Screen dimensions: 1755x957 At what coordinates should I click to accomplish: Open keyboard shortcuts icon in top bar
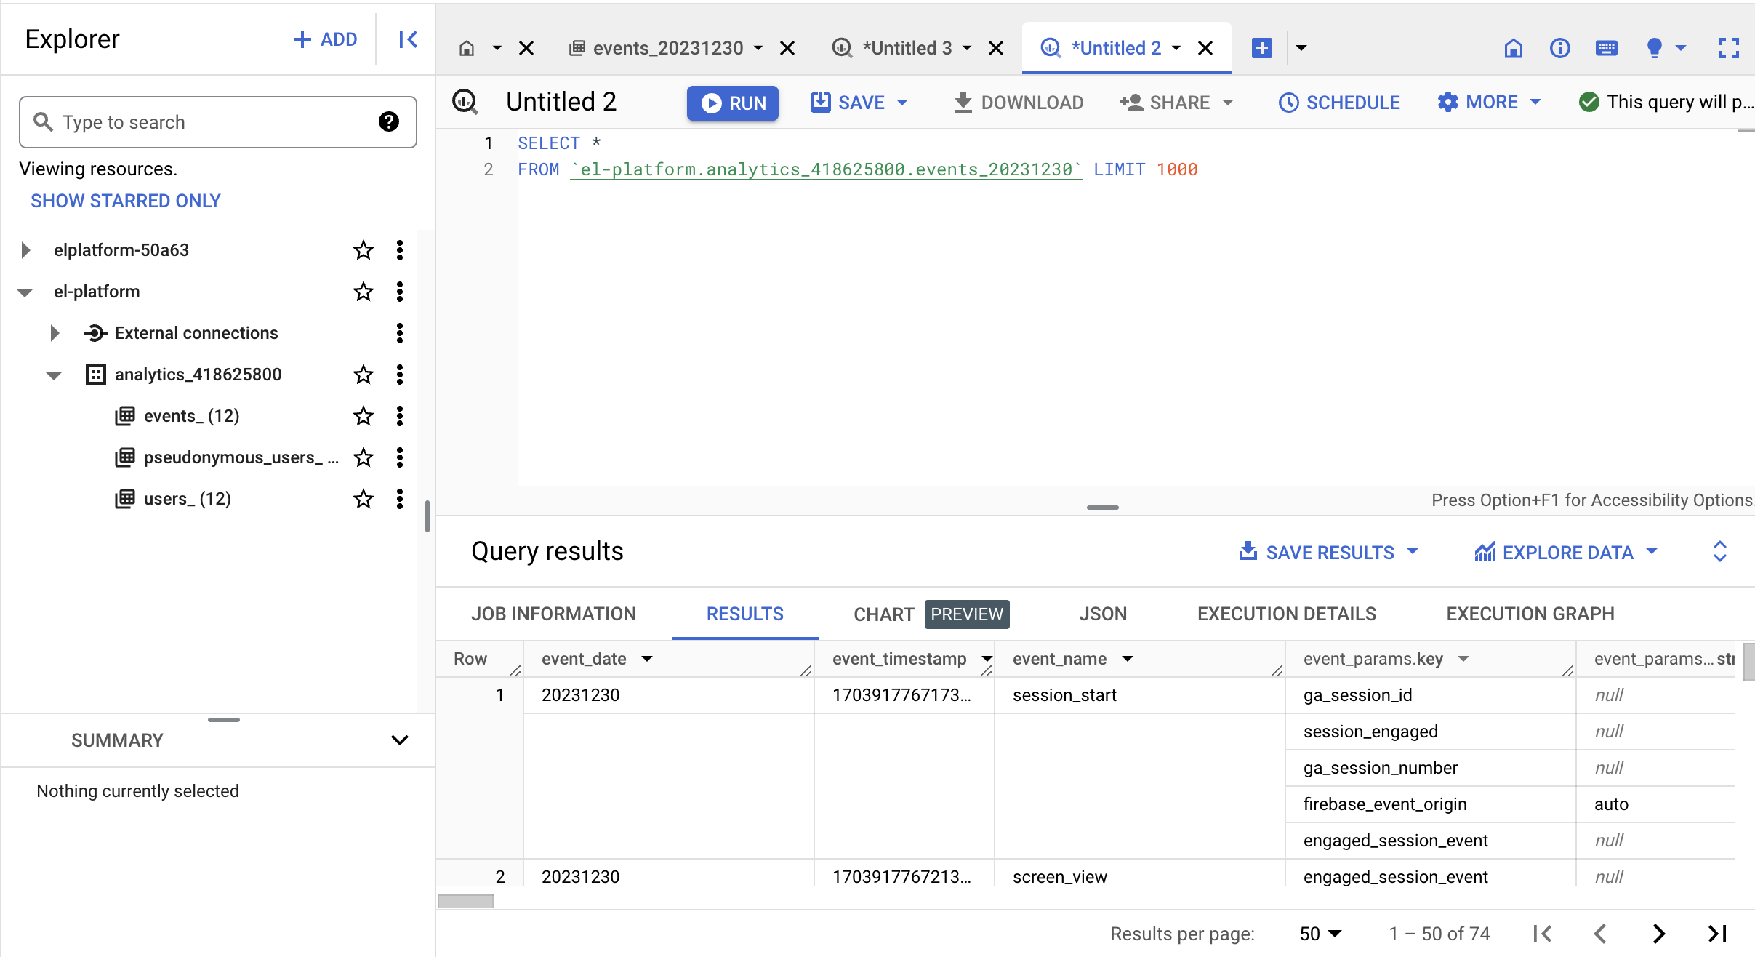pos(1606,48)
